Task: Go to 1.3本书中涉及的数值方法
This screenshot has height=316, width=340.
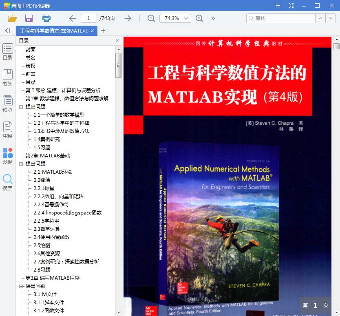Action: point(62,131)
